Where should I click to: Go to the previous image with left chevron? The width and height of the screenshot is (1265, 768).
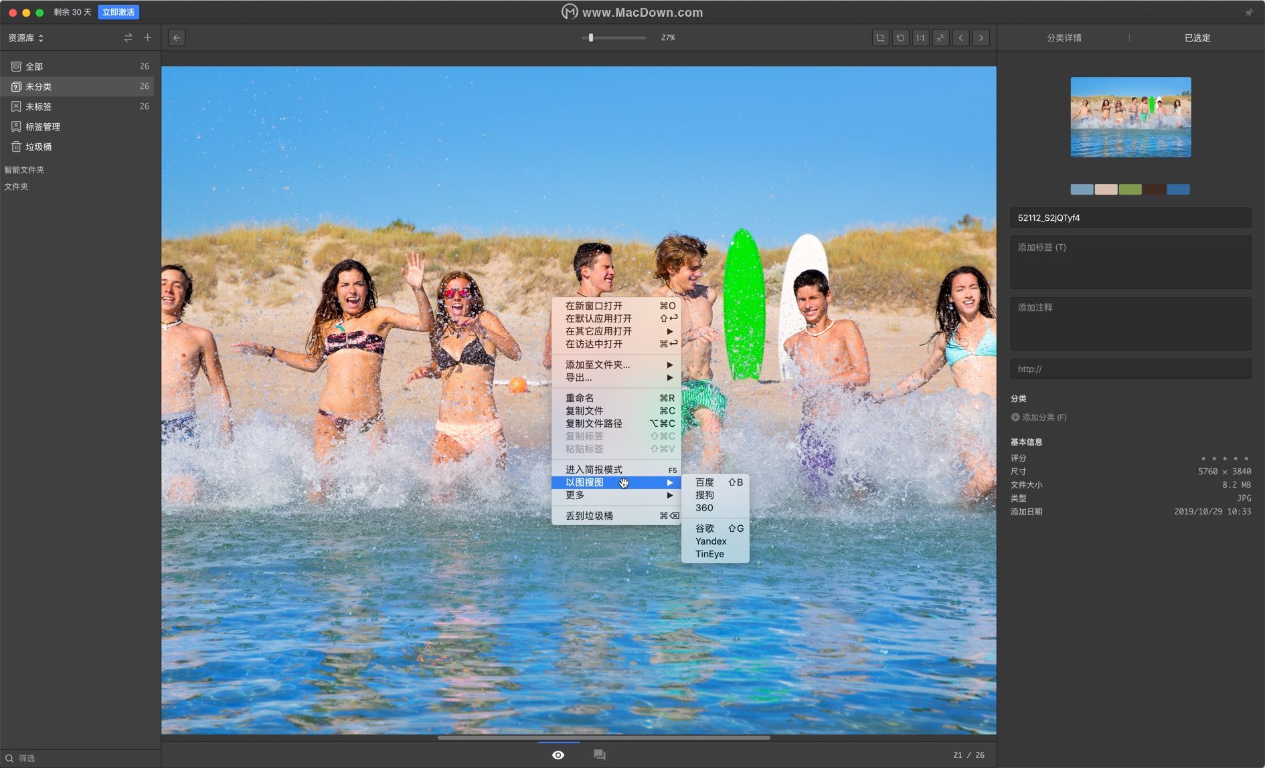pos(961,38)
